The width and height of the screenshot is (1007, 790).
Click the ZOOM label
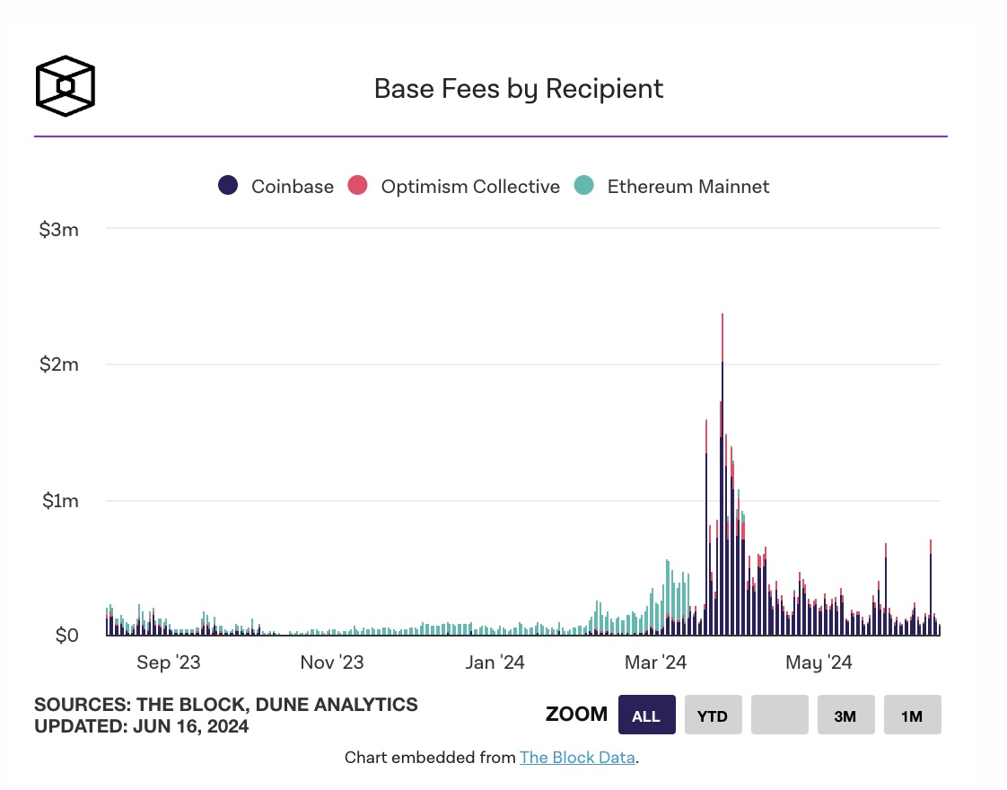point(576,715)
